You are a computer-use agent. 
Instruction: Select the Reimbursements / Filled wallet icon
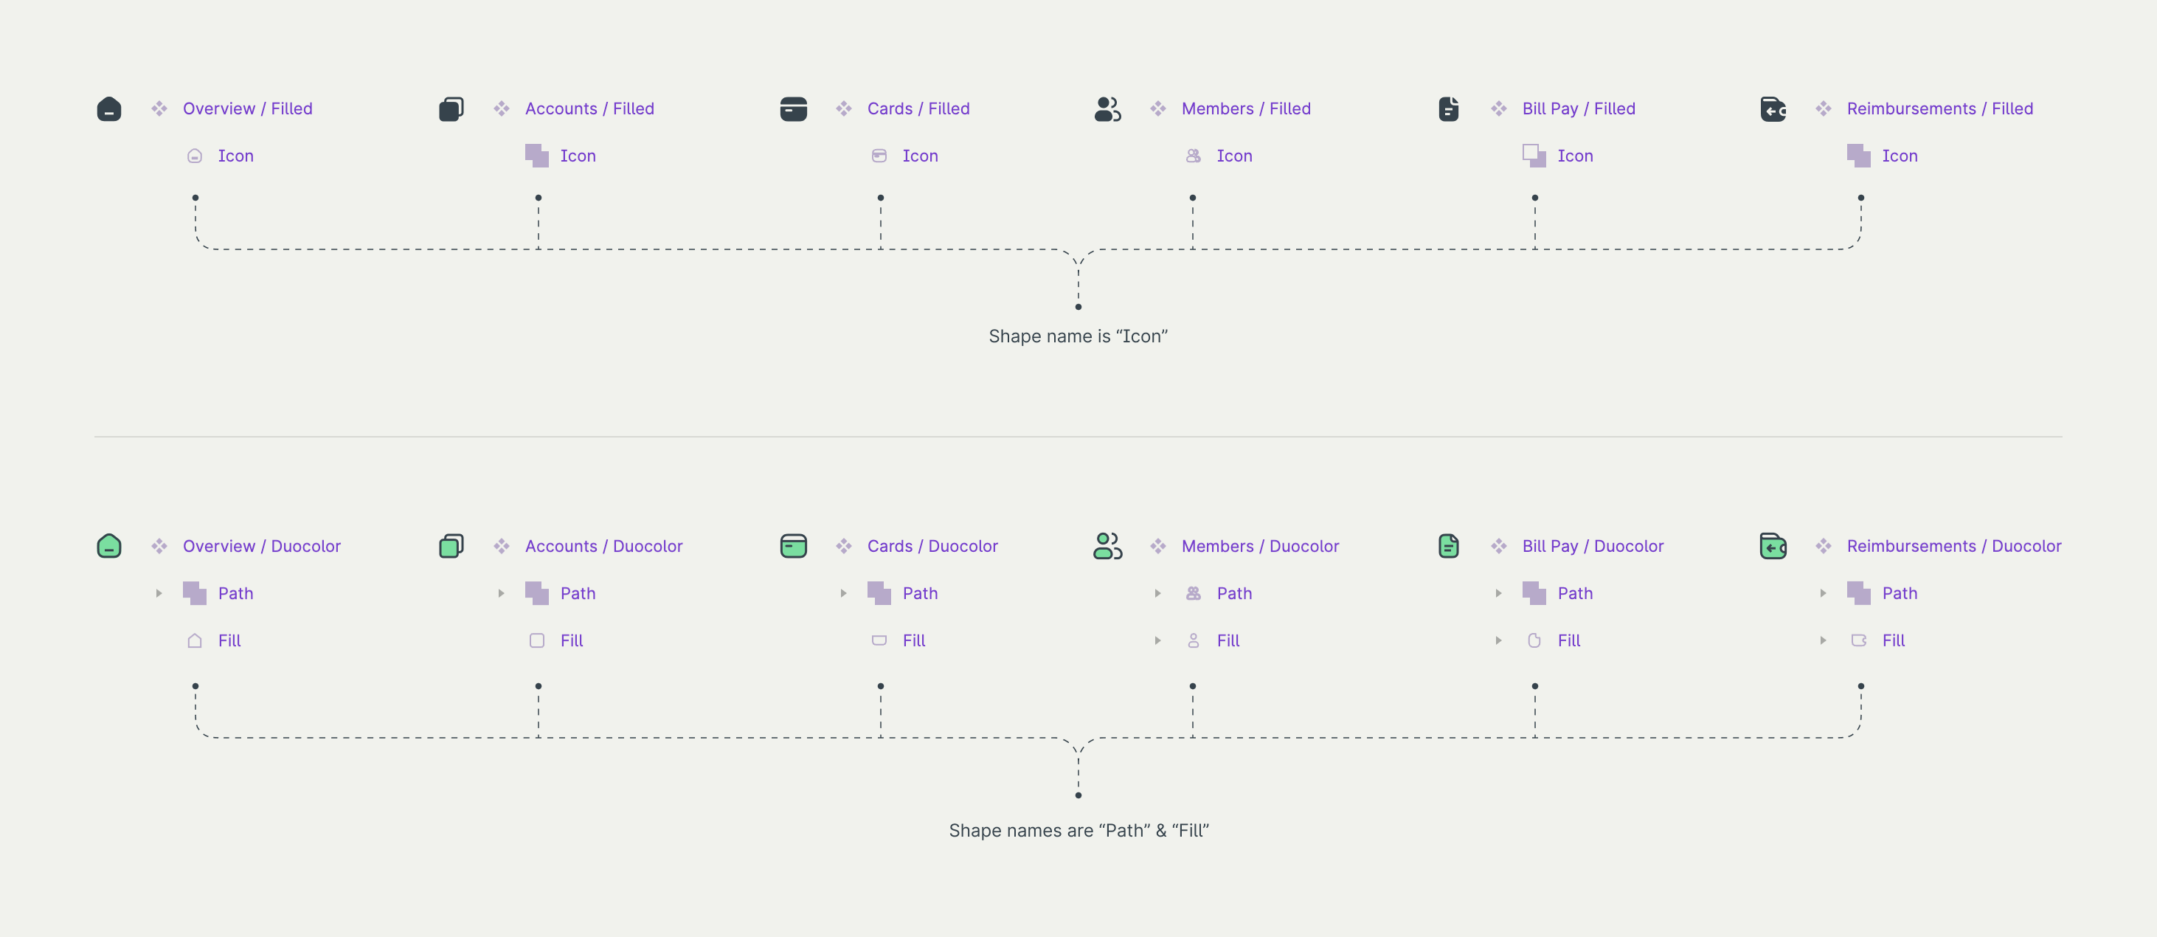pyautogui.click(x=1773, y=108)
